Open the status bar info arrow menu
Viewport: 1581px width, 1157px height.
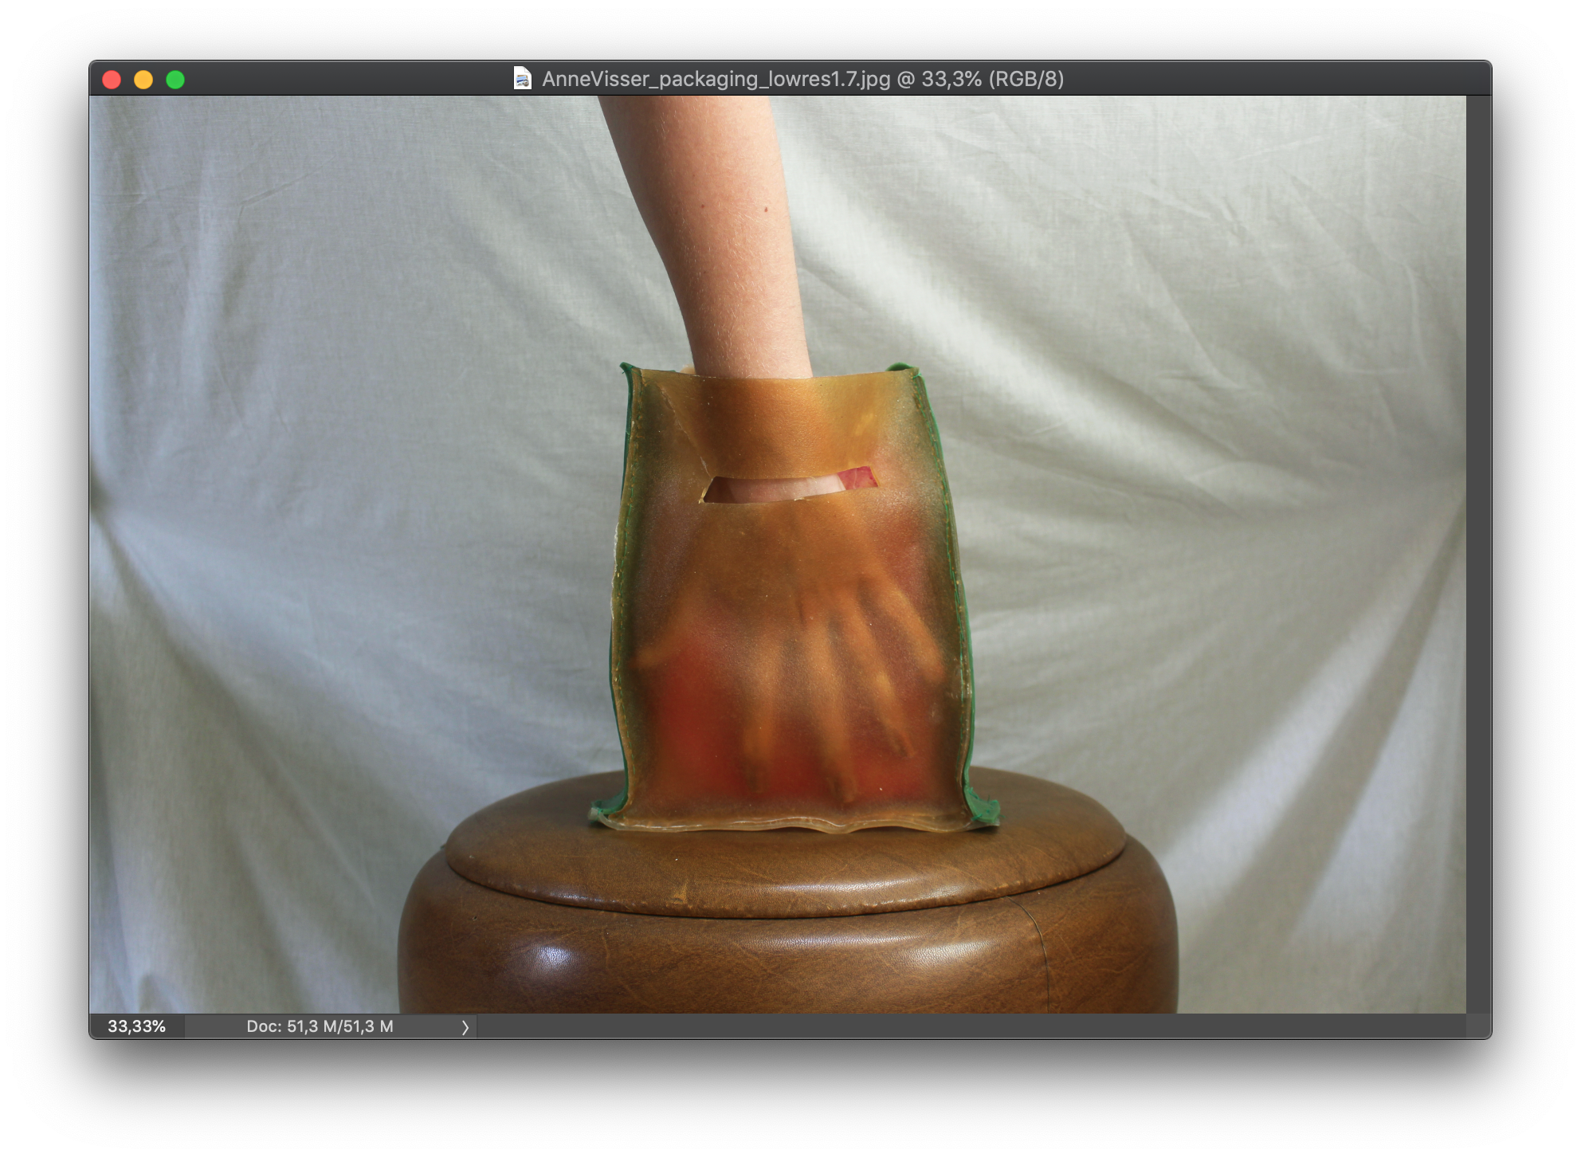[465, 1027]
